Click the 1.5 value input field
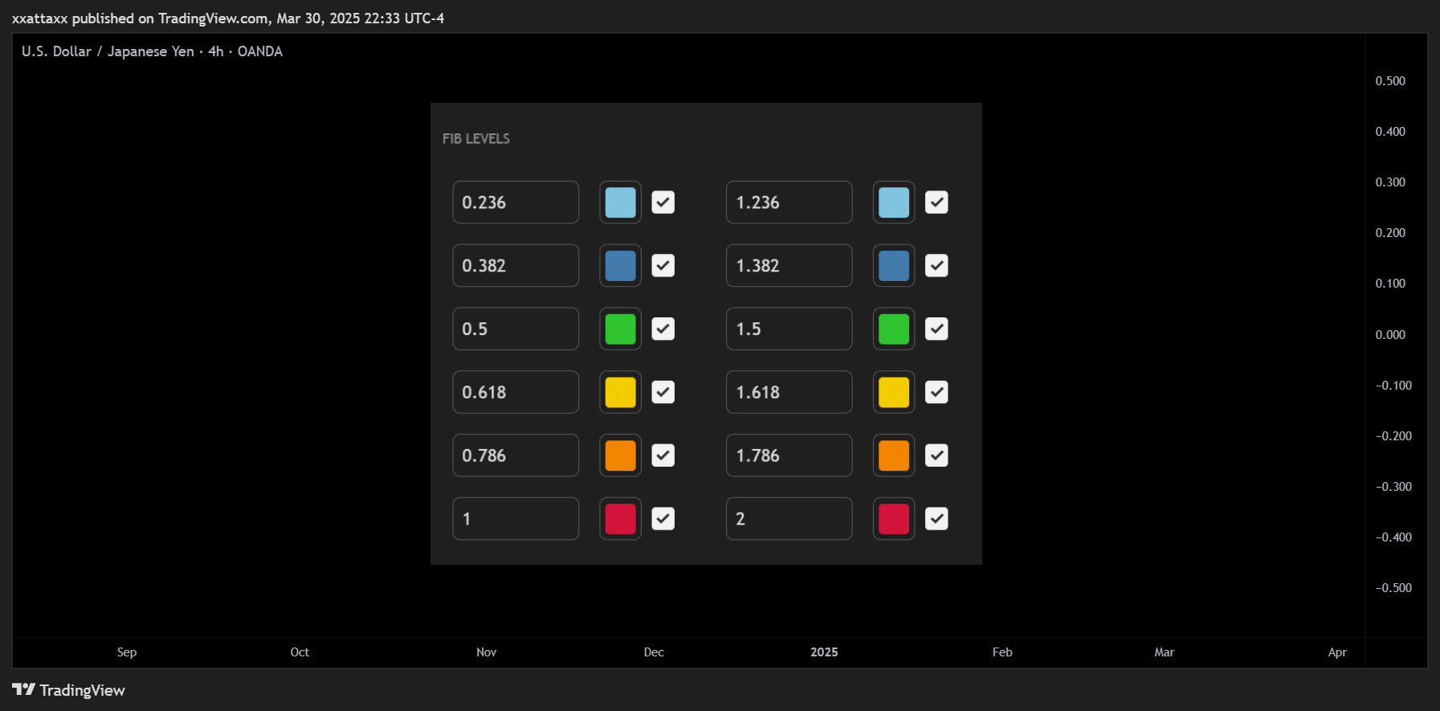The width and height of the screenshot is (1440, 711). coord(789,329)
